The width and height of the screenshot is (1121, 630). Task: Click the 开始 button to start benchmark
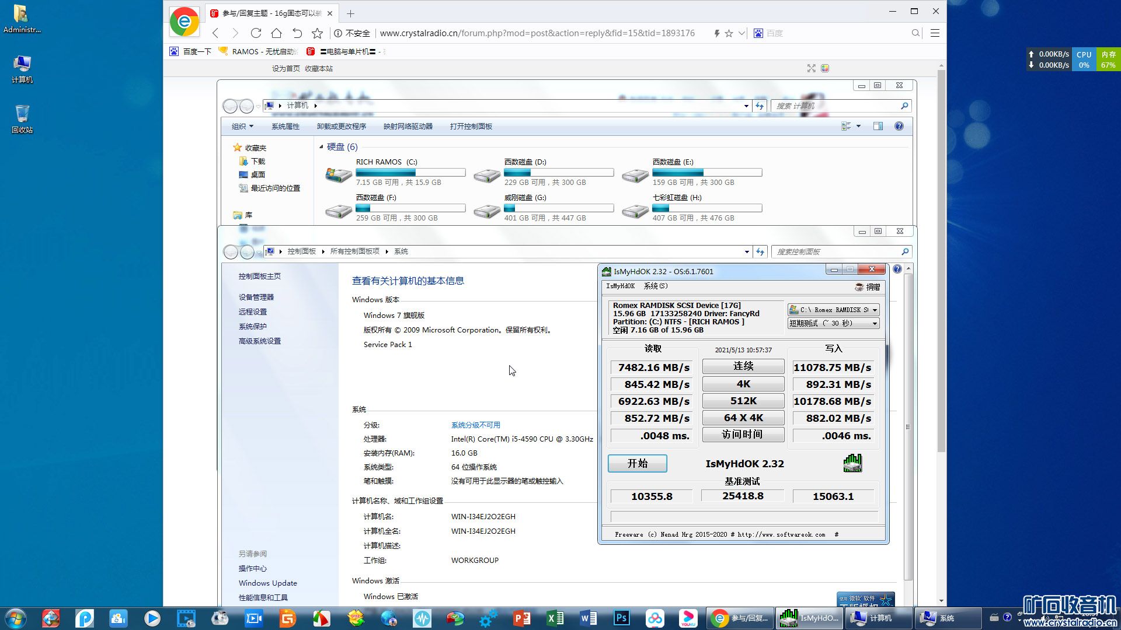coord(637,463)
